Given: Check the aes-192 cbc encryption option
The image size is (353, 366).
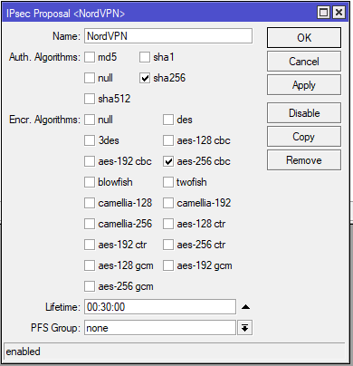Looking at the screenshot, I should pos(90,161).
